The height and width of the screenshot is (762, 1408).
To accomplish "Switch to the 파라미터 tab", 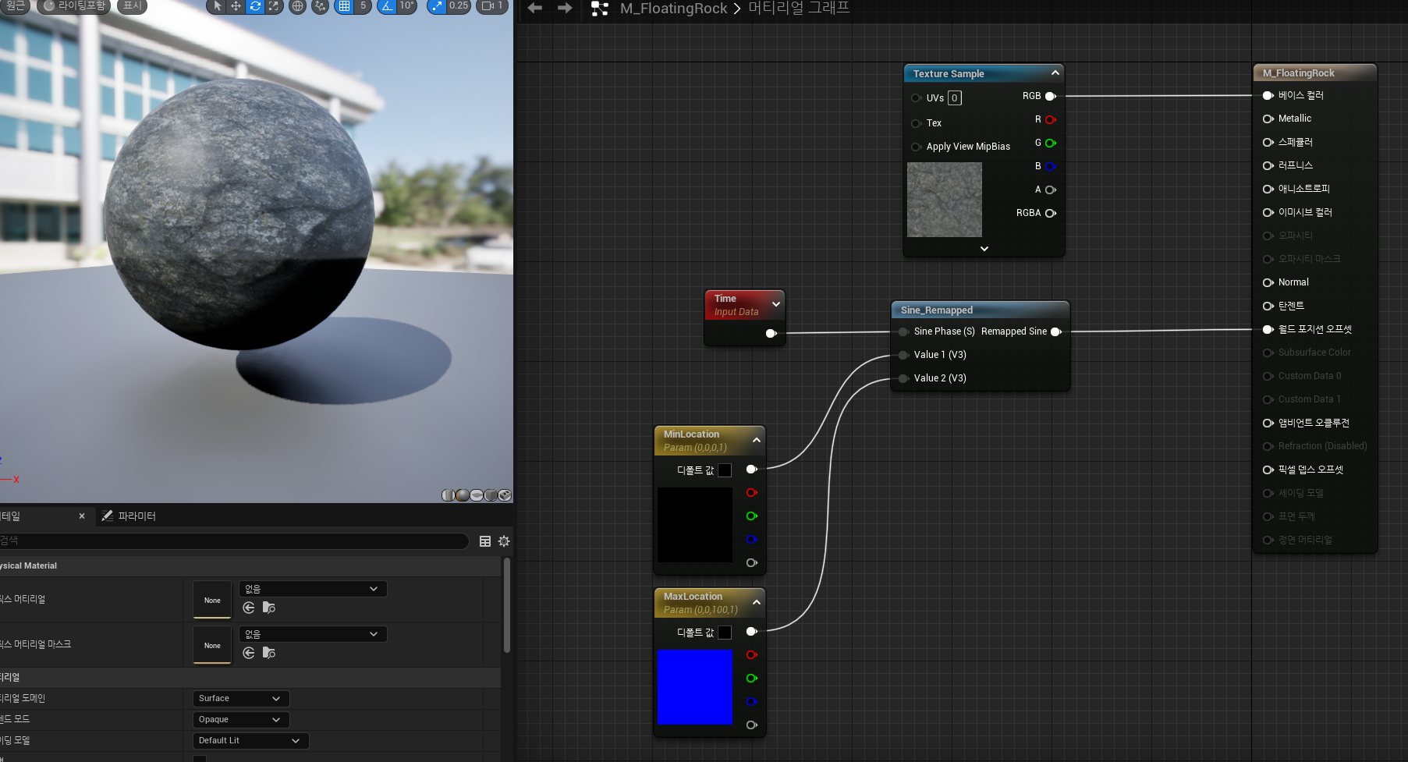I will click(x=129, y=516).
